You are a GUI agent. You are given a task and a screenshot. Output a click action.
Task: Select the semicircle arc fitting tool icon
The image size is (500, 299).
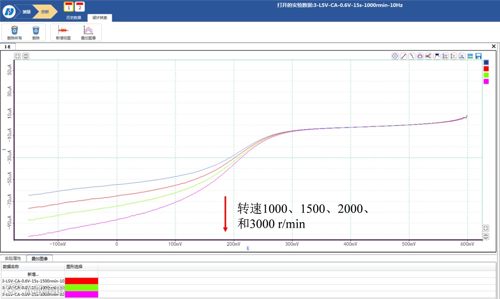click(420, 56)
